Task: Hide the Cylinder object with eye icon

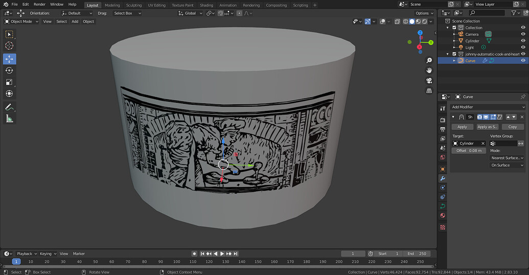Action: (523, 41)
